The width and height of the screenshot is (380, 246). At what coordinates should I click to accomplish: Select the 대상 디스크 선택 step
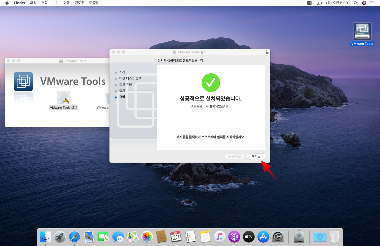[x=130, y=78]
